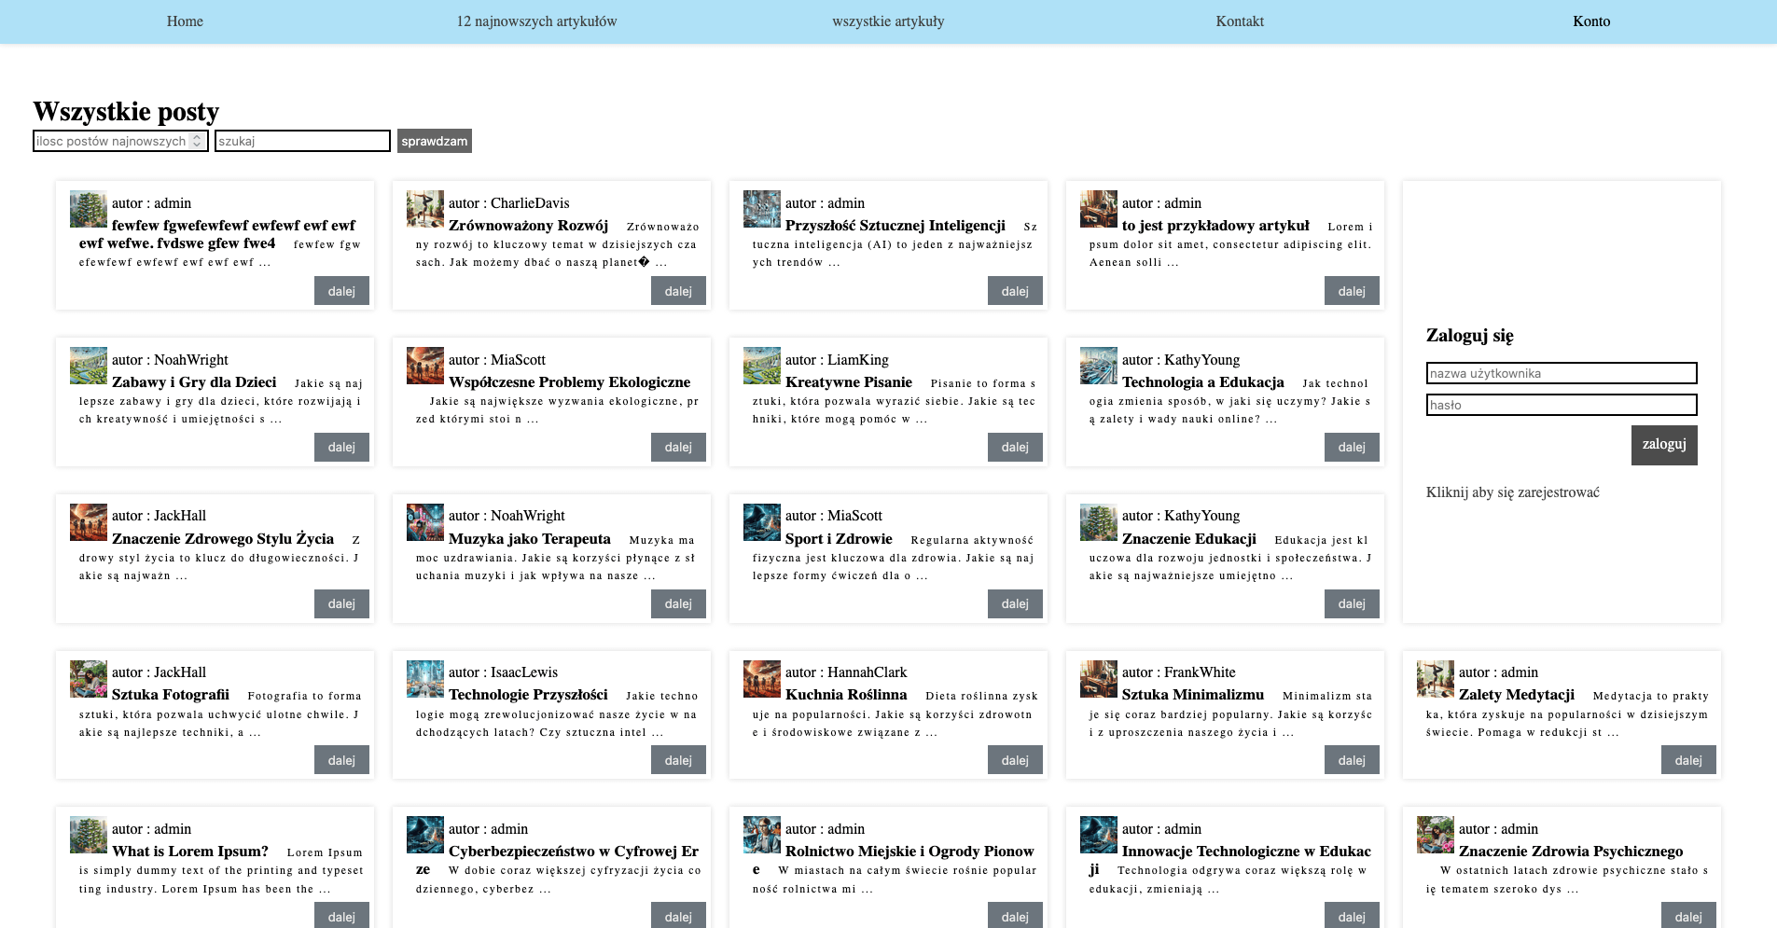Click dalej on Technologia a Edukacja post
The height and width of the screenshot is (928, 1777).
point(1351,448)
